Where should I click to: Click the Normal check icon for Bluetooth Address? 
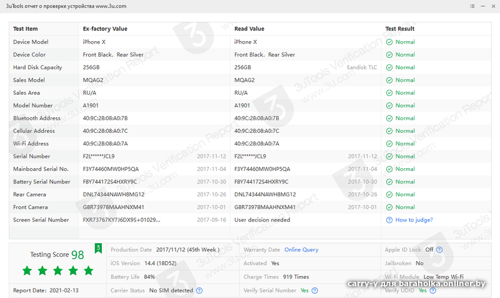point(389,118)
